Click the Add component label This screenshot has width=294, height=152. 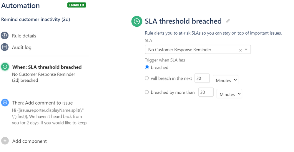[29, 141]
